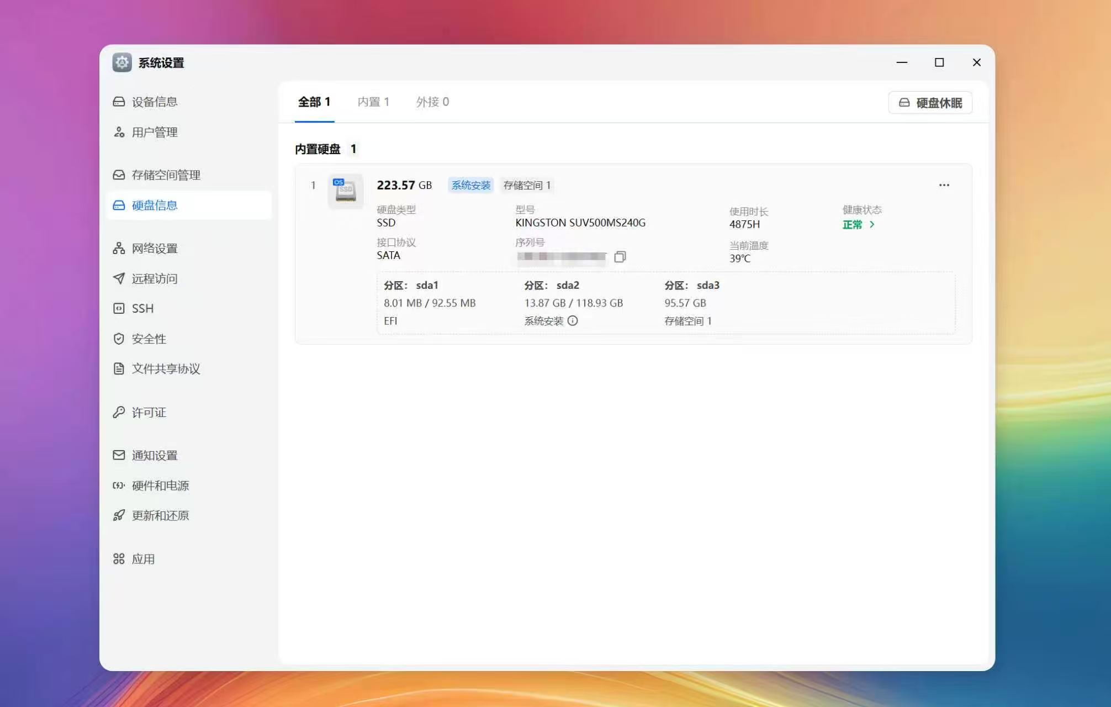The image size is (1111, 707).
Task: Open SSH settings label
Action: [x=142, y=309]
